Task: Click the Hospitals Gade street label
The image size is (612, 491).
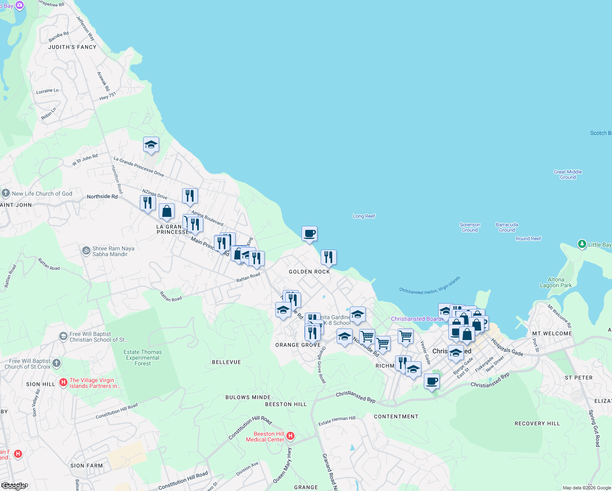Action: point(507,347)
